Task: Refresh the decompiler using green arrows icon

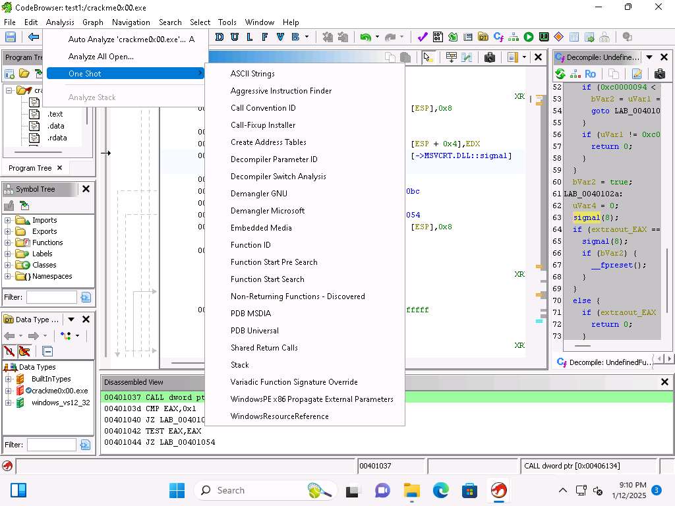Action: (x=560, y=74)
